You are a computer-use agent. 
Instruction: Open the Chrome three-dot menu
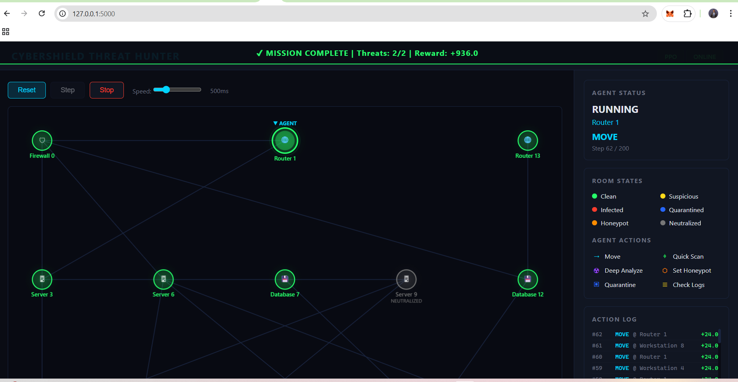tap(731, 14)
